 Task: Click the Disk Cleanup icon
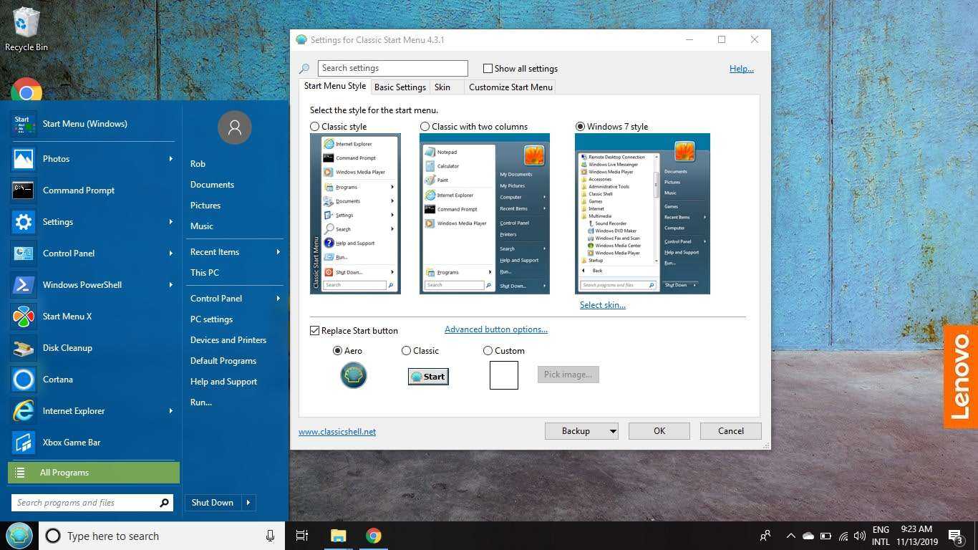pyautogui.click(x=23, y=348)
